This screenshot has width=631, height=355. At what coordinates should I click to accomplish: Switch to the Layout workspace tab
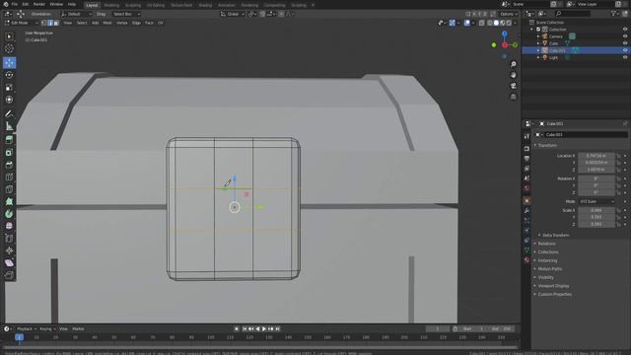pos(92,5)
